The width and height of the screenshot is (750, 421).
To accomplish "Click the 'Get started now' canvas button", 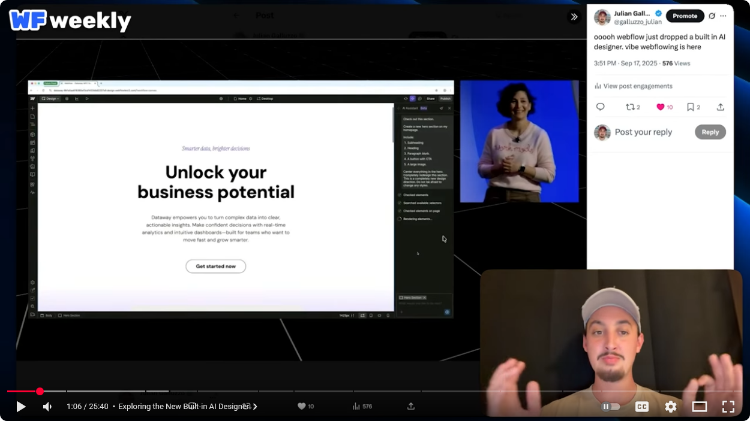I will coord(216,266).
